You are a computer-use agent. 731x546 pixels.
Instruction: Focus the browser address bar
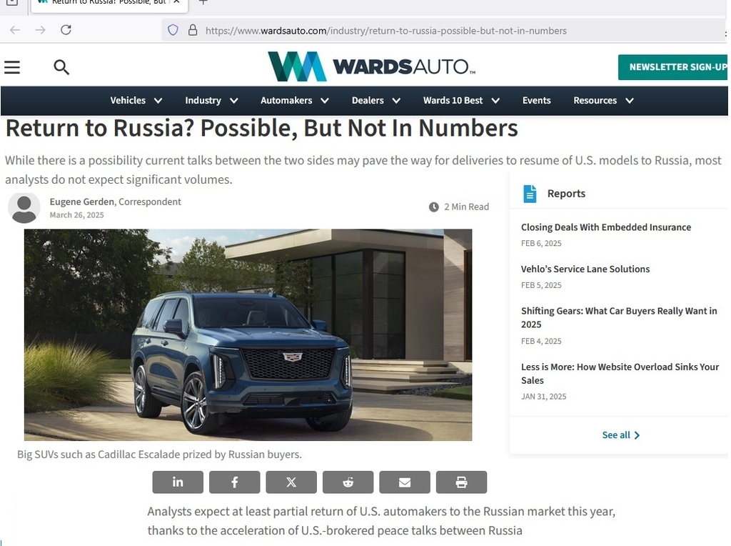tap(443, 31)
